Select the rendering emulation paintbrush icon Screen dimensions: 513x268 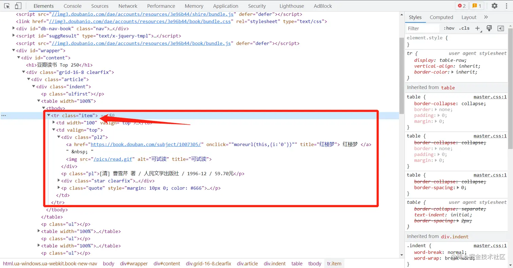489,28
